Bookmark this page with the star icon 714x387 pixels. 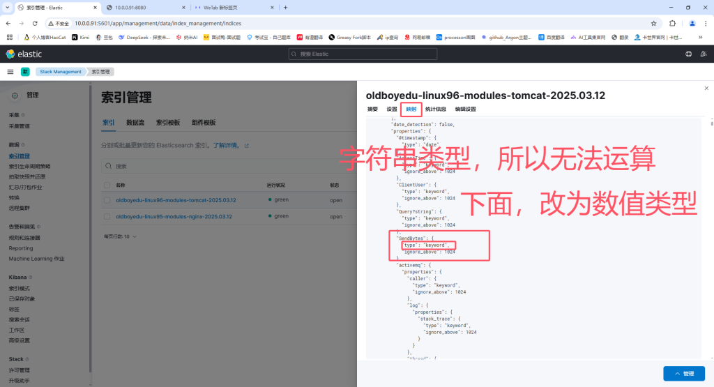(653, 23)
